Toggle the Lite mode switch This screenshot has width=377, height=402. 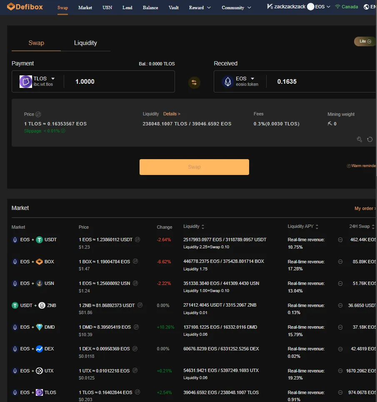pyautogui.click(x=365, y=41)
